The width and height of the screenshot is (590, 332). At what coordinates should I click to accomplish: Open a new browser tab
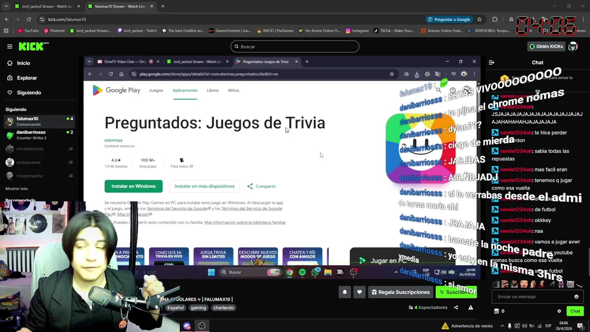163,6
